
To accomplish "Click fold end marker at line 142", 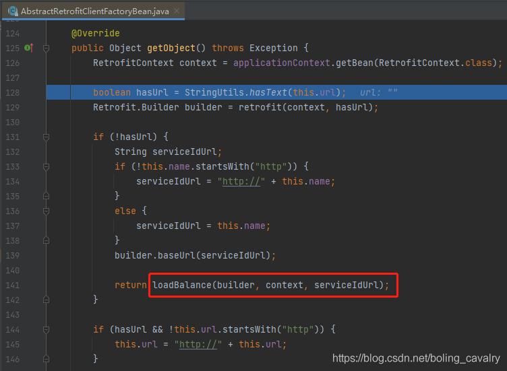I will pyautogui.click(x=47, y=300).
